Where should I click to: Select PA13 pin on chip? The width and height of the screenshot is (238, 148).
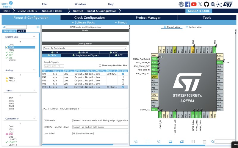coord(220,62)
